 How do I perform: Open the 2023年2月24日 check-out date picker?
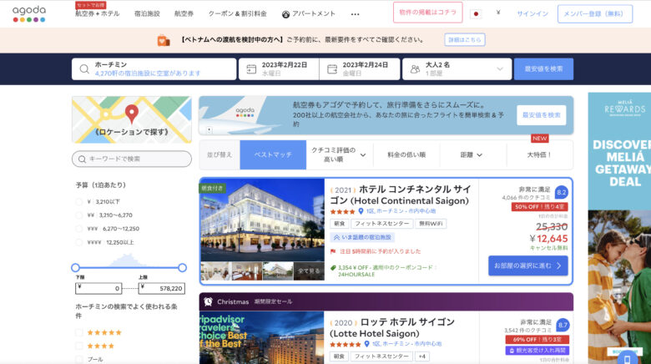360,69
